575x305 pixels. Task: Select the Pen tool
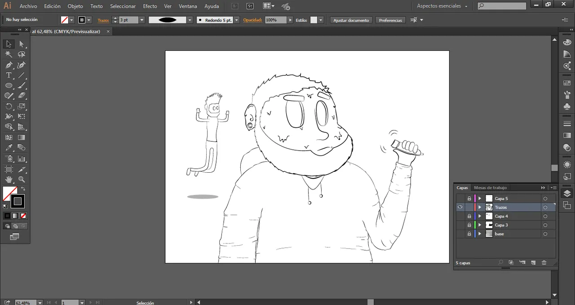click(9, 65)
